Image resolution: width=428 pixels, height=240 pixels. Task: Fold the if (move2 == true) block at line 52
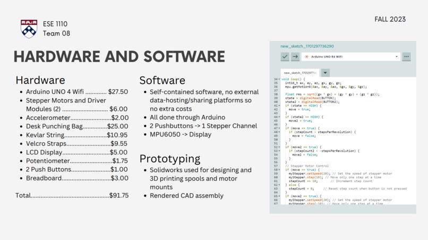tap(279, 147)
